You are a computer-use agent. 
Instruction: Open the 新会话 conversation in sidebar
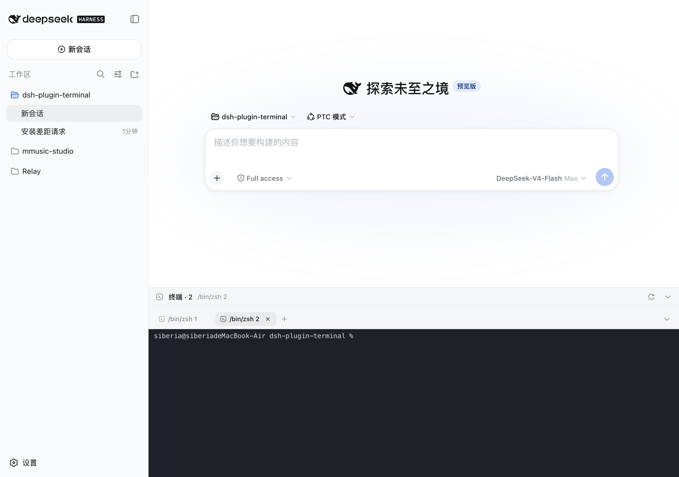74,113
